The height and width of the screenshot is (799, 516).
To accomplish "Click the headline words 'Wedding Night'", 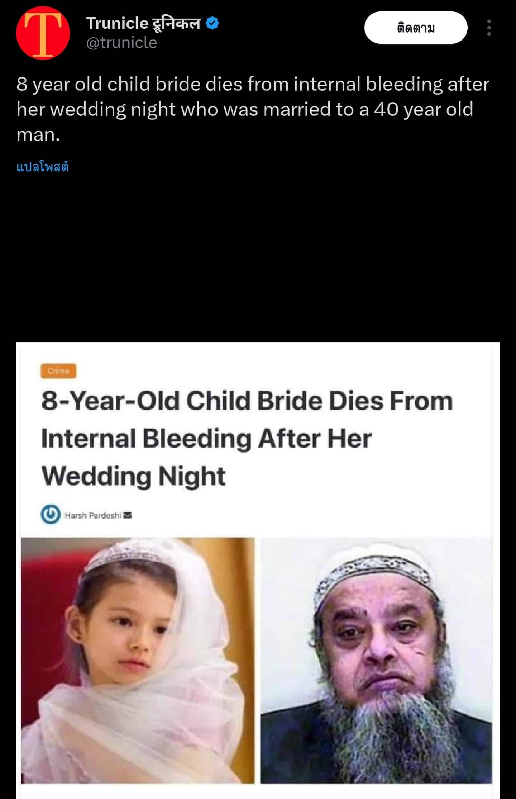I will 134,476.
